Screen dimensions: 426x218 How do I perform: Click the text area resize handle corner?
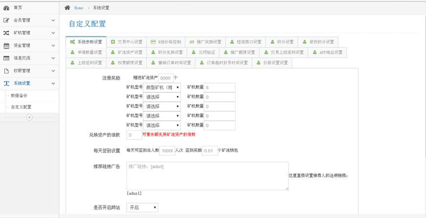click(286, 188)
